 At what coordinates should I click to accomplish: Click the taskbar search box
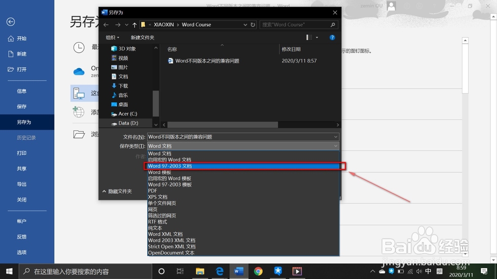86,272
